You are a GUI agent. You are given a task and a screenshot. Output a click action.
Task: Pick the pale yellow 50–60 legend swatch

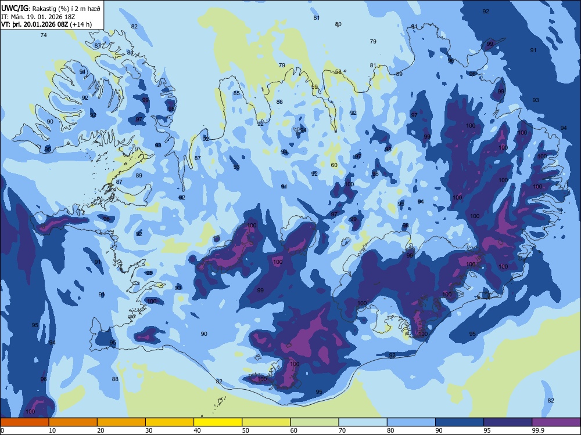266,422
